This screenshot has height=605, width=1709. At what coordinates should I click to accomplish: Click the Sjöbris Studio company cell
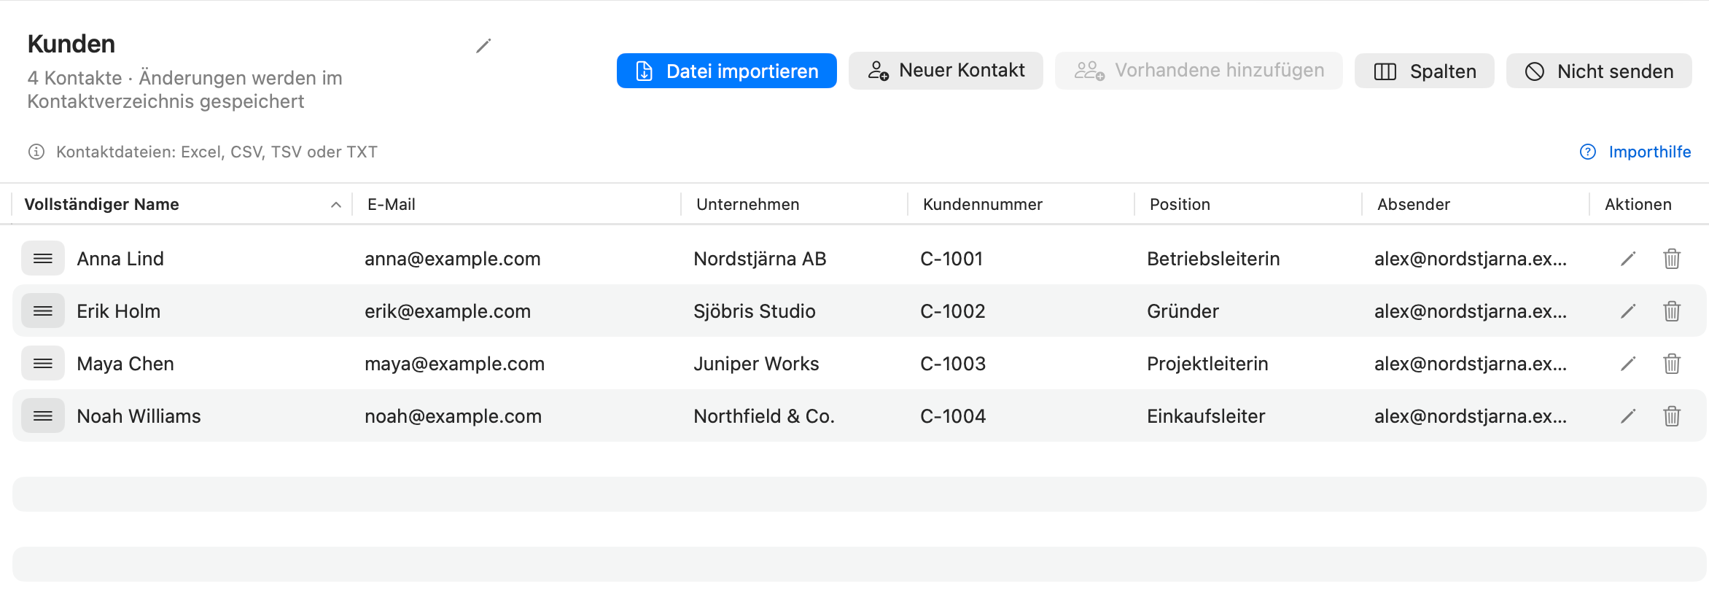pos(755,311)
